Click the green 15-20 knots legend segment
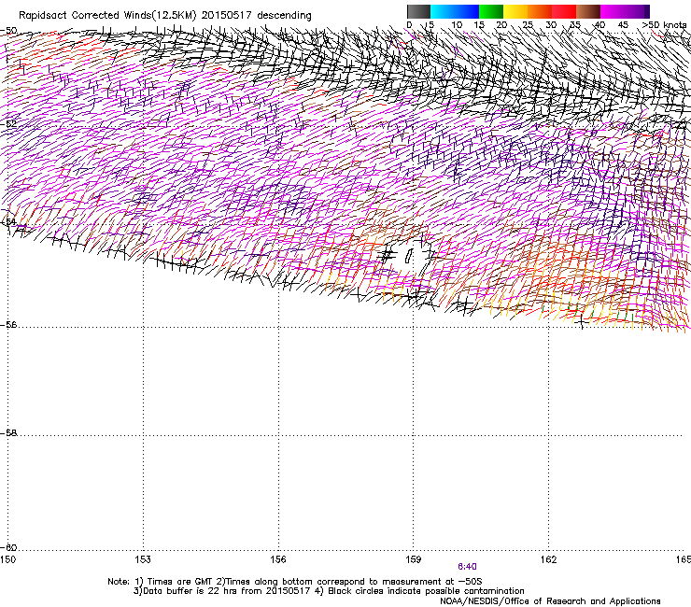This screenshot has width=691, height=607. click(491, 11)
